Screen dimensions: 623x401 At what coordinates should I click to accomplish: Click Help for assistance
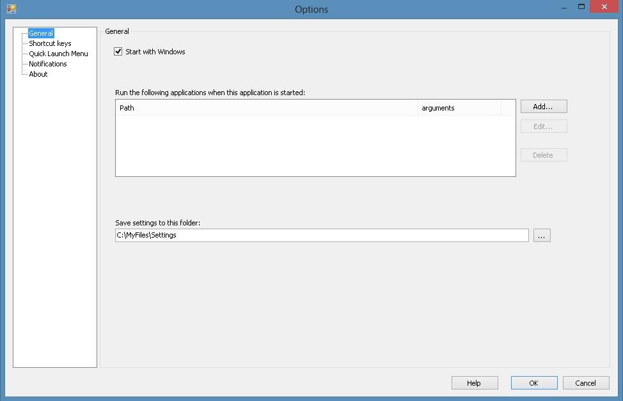[474, 382]
